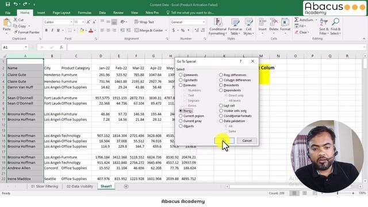Expand the Font group dialog launcher
Screen dimensions: 368x207
pyautogui.click(x=96, y=39)
